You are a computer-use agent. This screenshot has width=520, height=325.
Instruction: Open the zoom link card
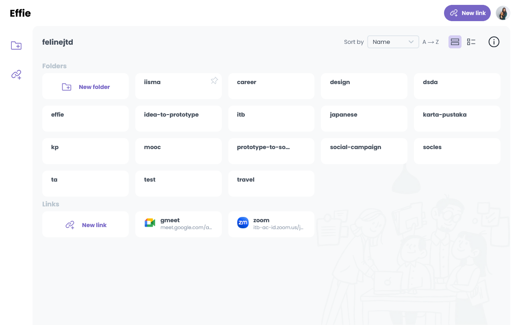271,224
